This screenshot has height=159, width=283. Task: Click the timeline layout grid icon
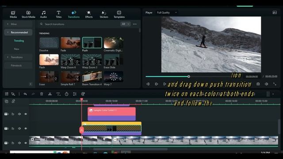tap(7, 94)
